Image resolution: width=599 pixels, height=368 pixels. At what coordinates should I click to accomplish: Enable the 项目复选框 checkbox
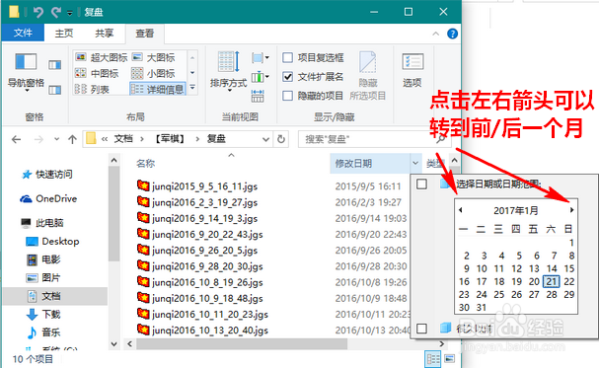point(287,57)
